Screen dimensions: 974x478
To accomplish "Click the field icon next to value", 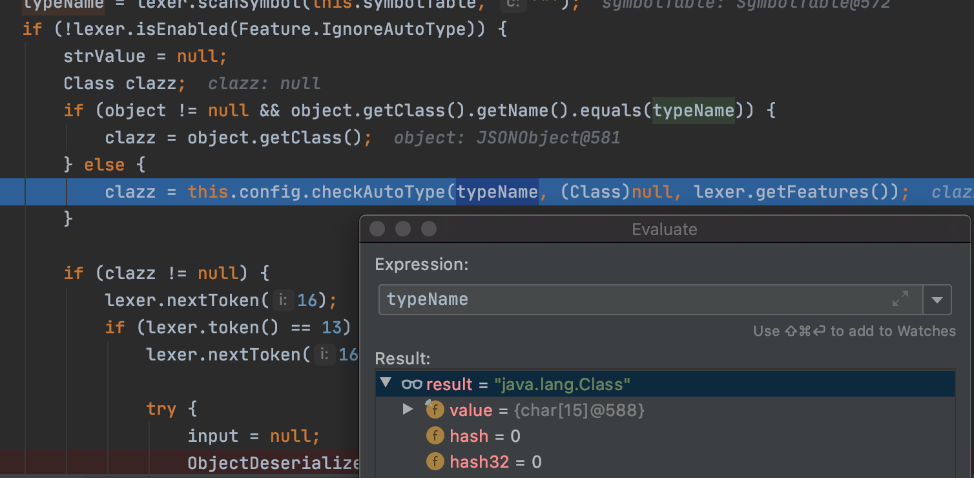I will click(x=435, y=410).
